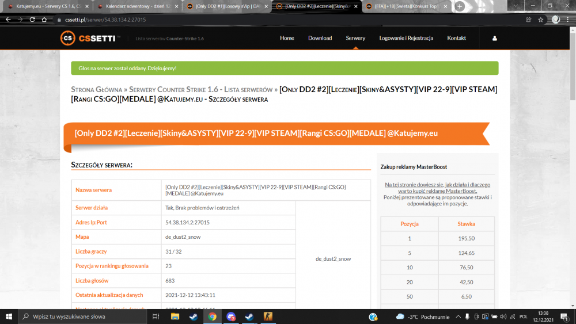Click the orange server name banner

tap(276, 134)
